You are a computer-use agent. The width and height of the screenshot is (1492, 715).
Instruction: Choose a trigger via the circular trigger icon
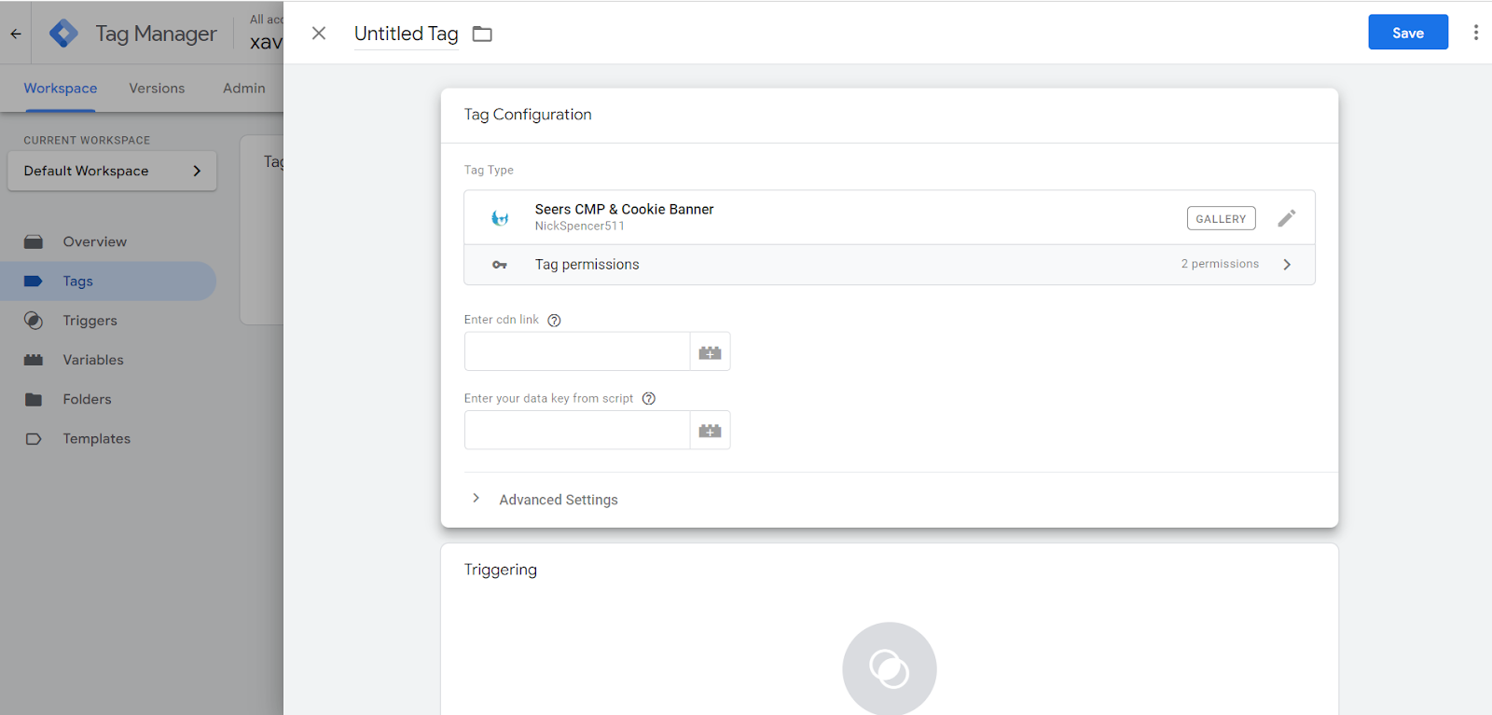pyautogui.click(x=890, y=668)
